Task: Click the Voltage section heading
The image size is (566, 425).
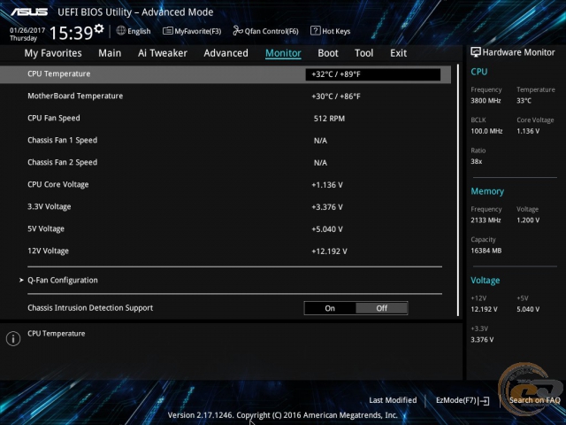Action: 486,281
